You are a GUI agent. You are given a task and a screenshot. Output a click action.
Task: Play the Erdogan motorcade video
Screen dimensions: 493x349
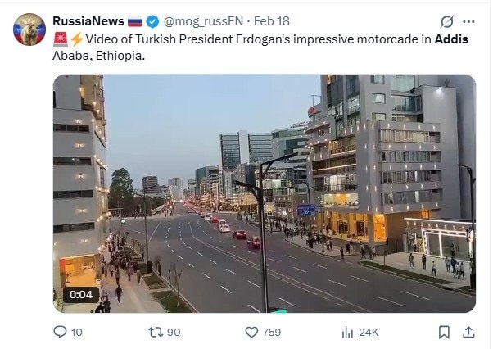[x=264, y=193]
